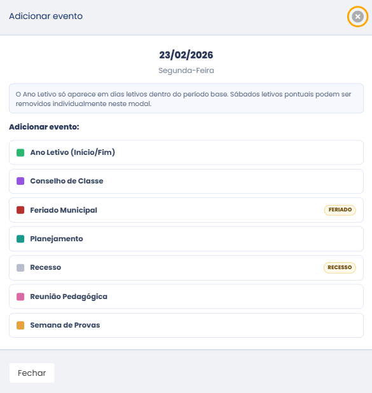Click the gray Recesso color square
The image size is (372, 393).
coord(20,268)
